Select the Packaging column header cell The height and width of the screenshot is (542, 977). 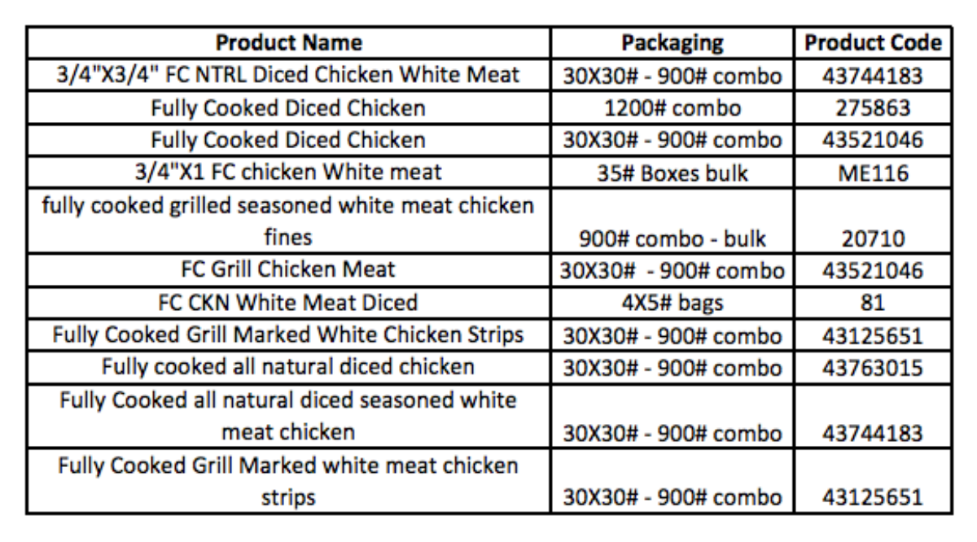tap(673, 43)
